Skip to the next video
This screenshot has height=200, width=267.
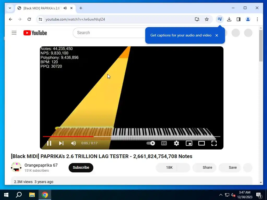(61, 143)
